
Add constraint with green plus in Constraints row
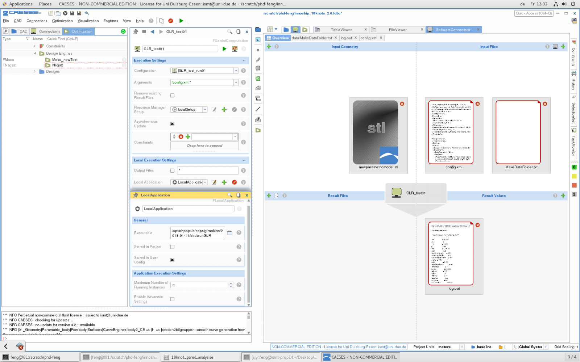click(x=188, y=137)
